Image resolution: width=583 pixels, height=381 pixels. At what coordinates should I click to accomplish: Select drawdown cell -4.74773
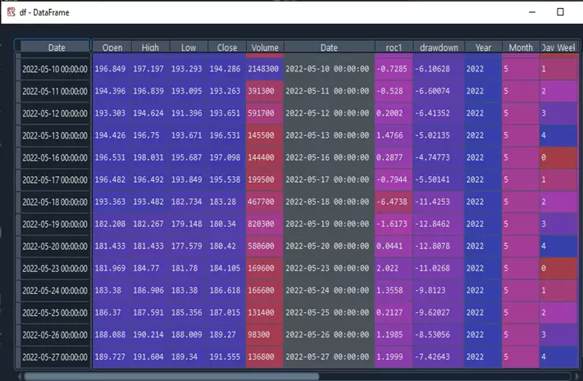[x=439, y=157]
